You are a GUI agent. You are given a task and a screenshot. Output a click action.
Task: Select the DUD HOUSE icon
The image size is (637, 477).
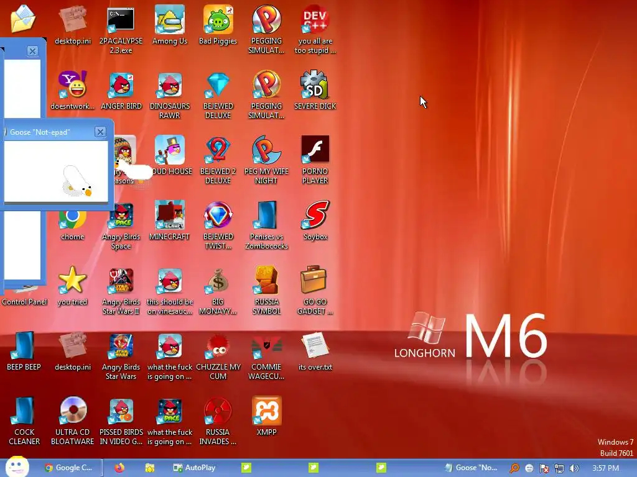coord(170,150)
